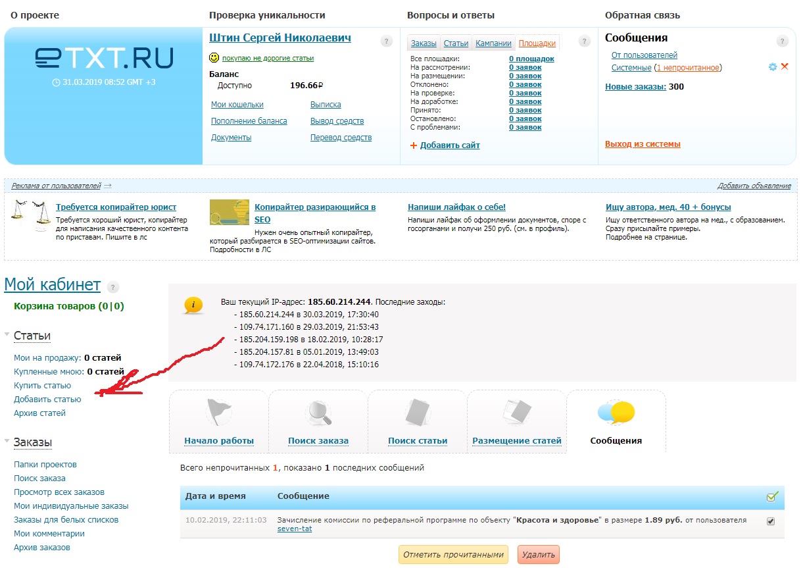This screenshot has height=568, width=803.
Task: Open the Ищу автора, мед. 40 + бонусы ad
Action: pyautogui.click(x=668, y=207)
